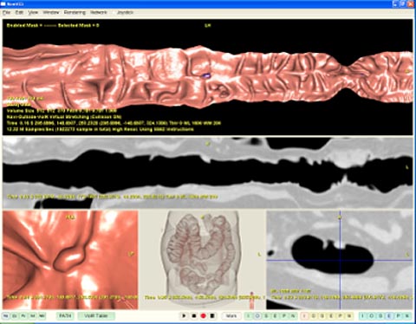The image size is (416, 324).
Task: Click the play button in bottom toolbar
Action: coord(184,316)
